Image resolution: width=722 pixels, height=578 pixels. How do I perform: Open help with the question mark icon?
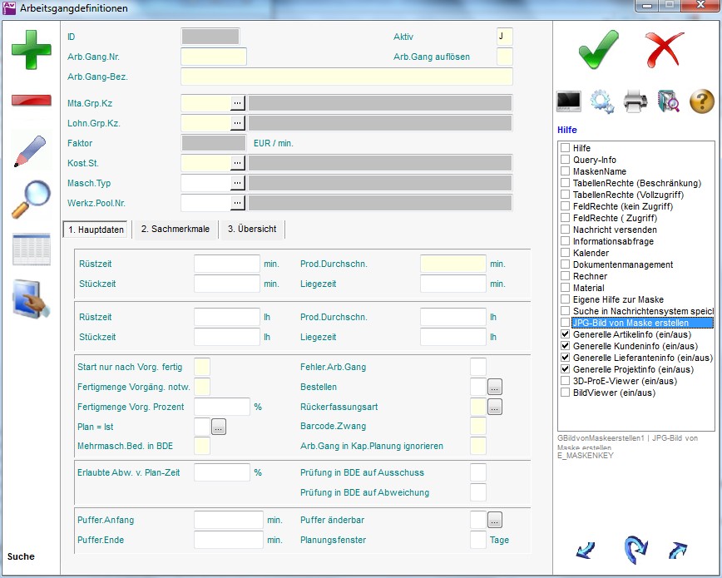[702, 101]
